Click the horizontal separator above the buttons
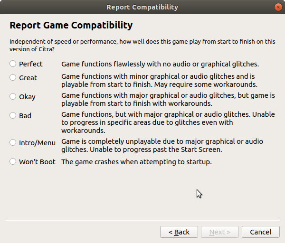The image size is (285, 243). pyautogui.click(x=142, y=220)
